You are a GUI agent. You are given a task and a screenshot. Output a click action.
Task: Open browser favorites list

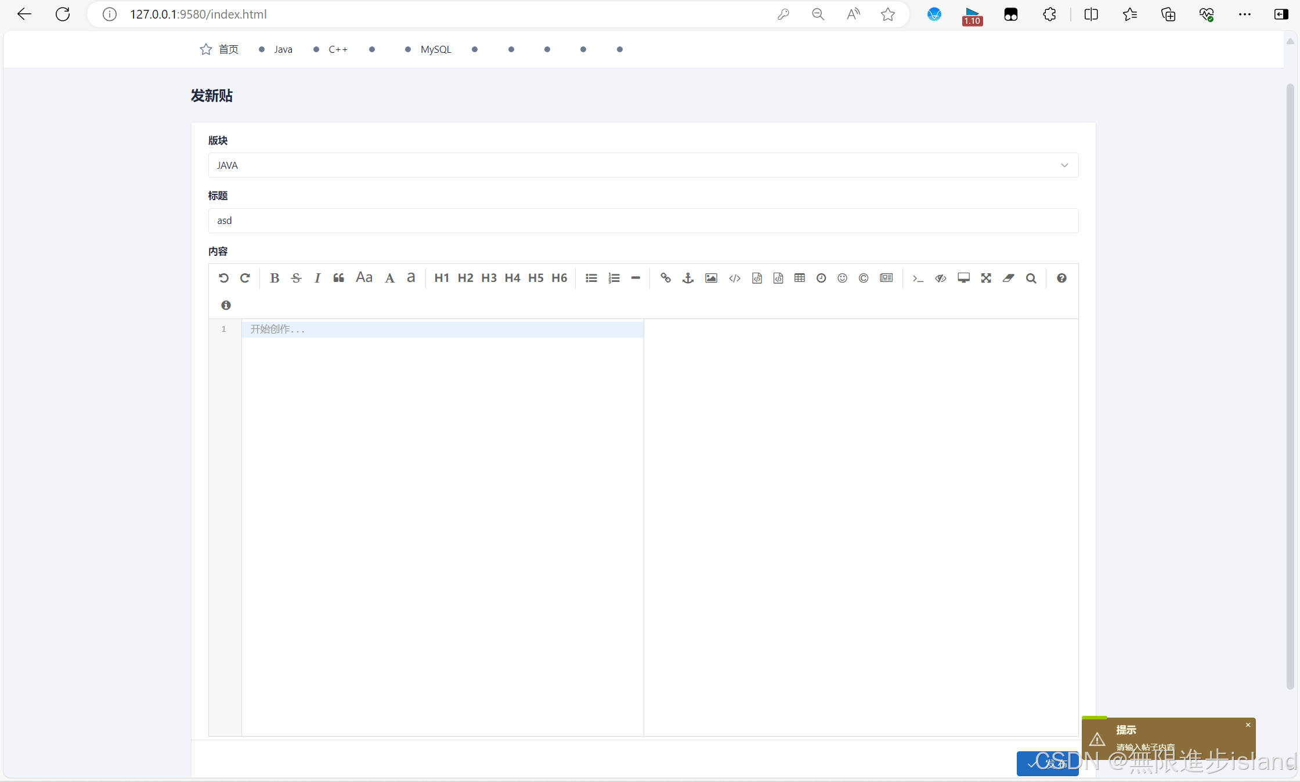[1129, 15]
